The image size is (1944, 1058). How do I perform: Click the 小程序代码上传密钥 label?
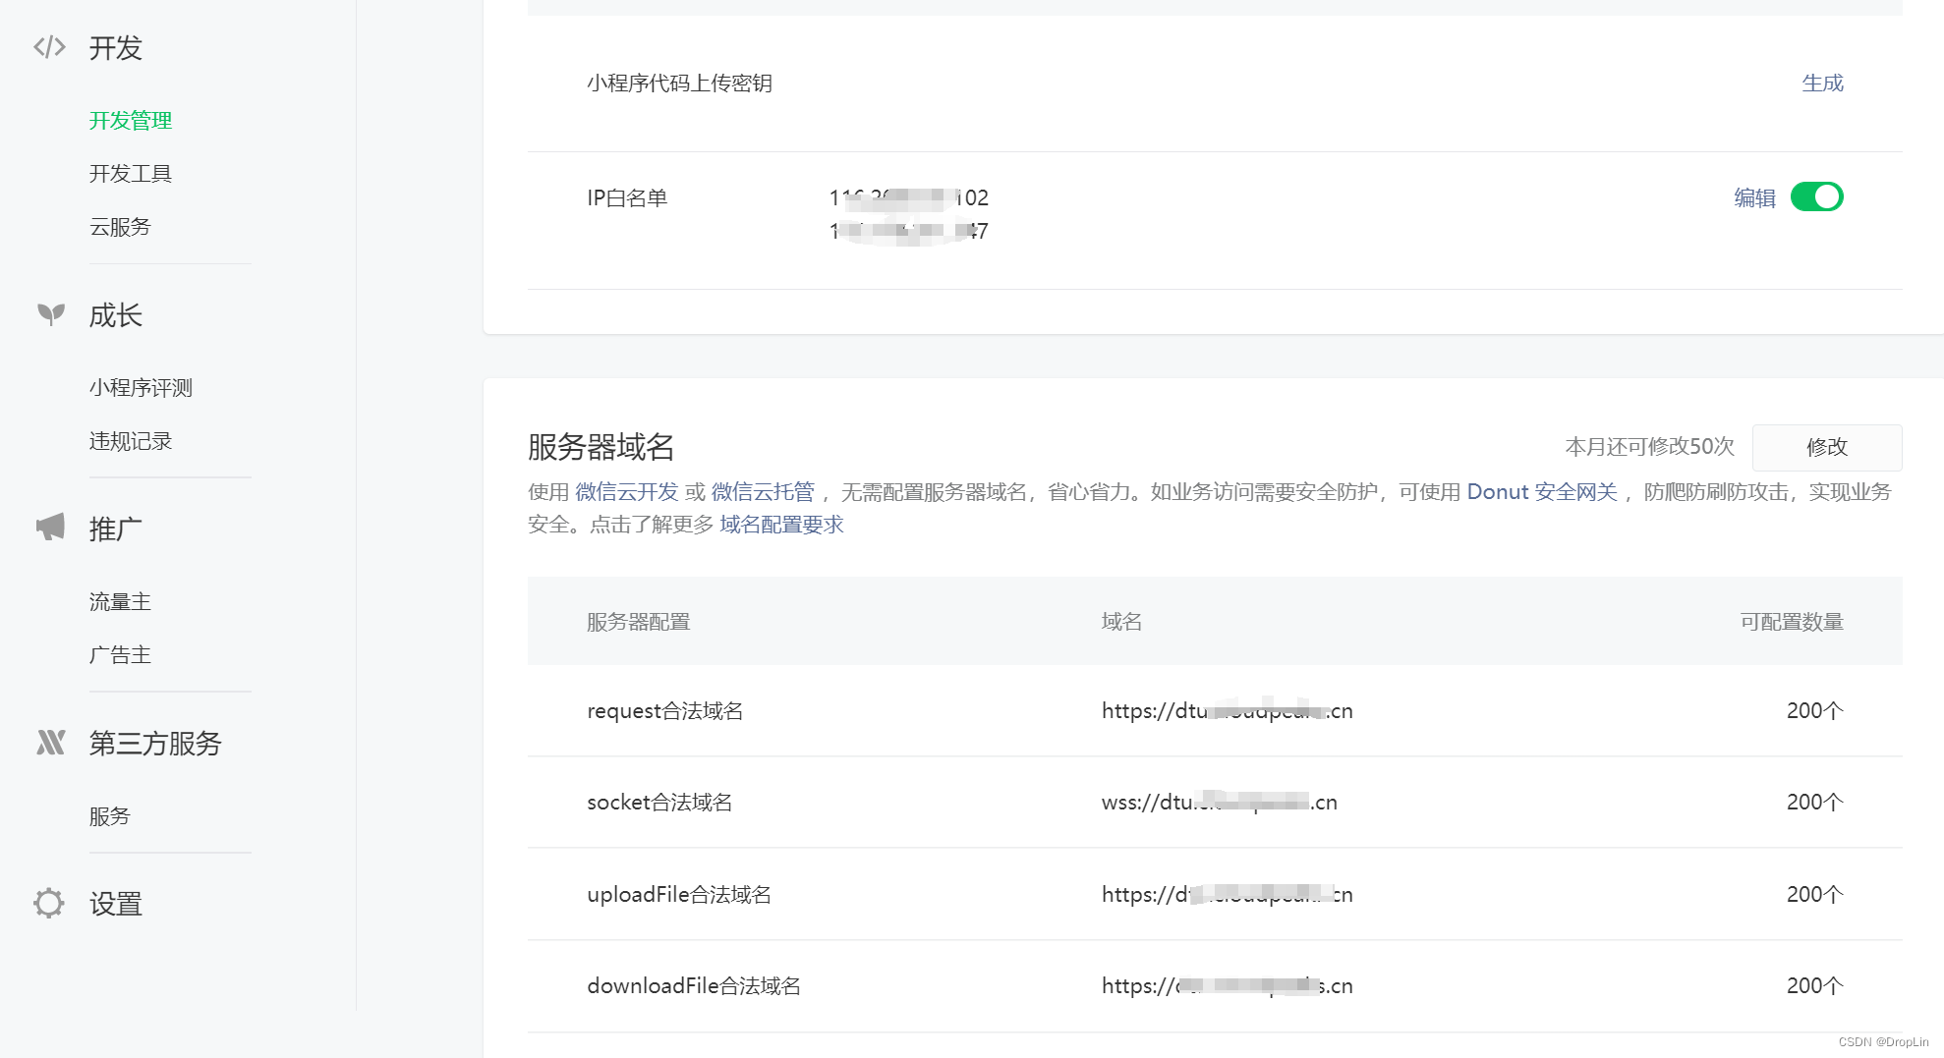(679, 84)
